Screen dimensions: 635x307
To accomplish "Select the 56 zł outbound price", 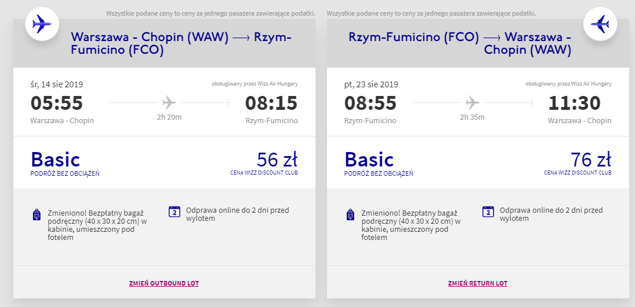I will point(277,159).
